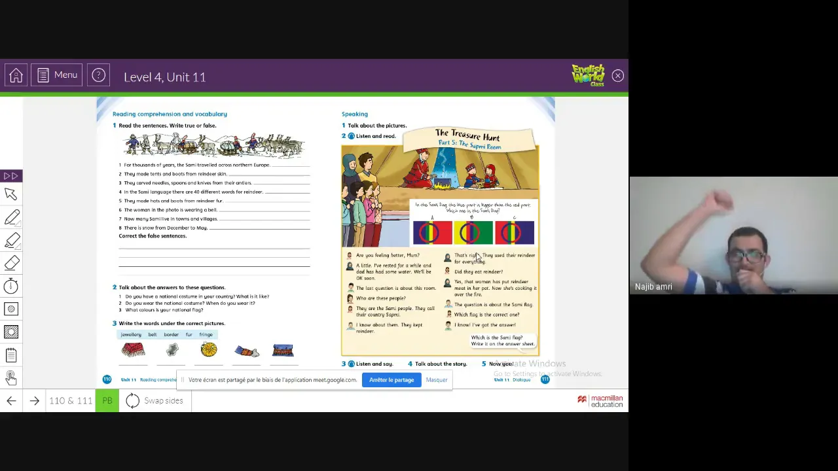Select the highlighter tool
This screenshot has width=838, height=471.
click(x=11, y=240)
